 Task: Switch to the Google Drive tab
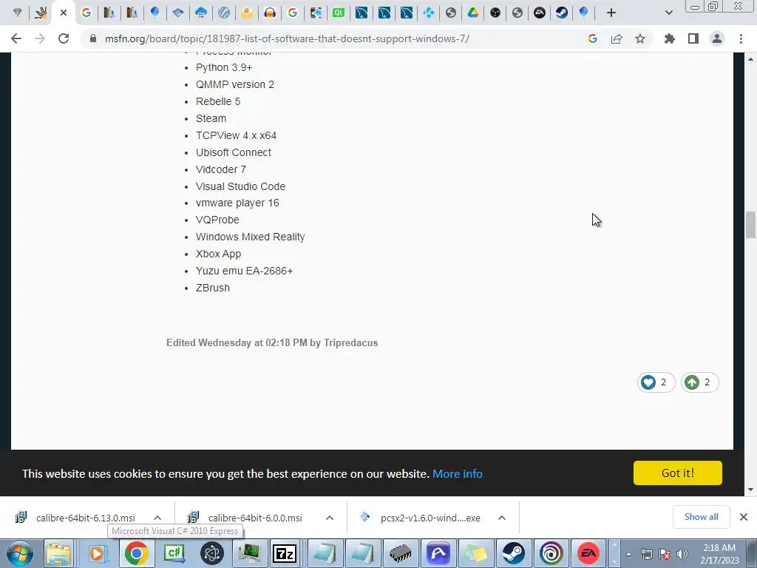472,13
